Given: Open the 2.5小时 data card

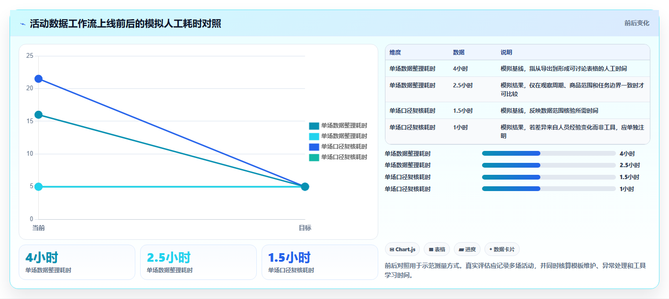Looking at the screenshot, I should (198, 262).
